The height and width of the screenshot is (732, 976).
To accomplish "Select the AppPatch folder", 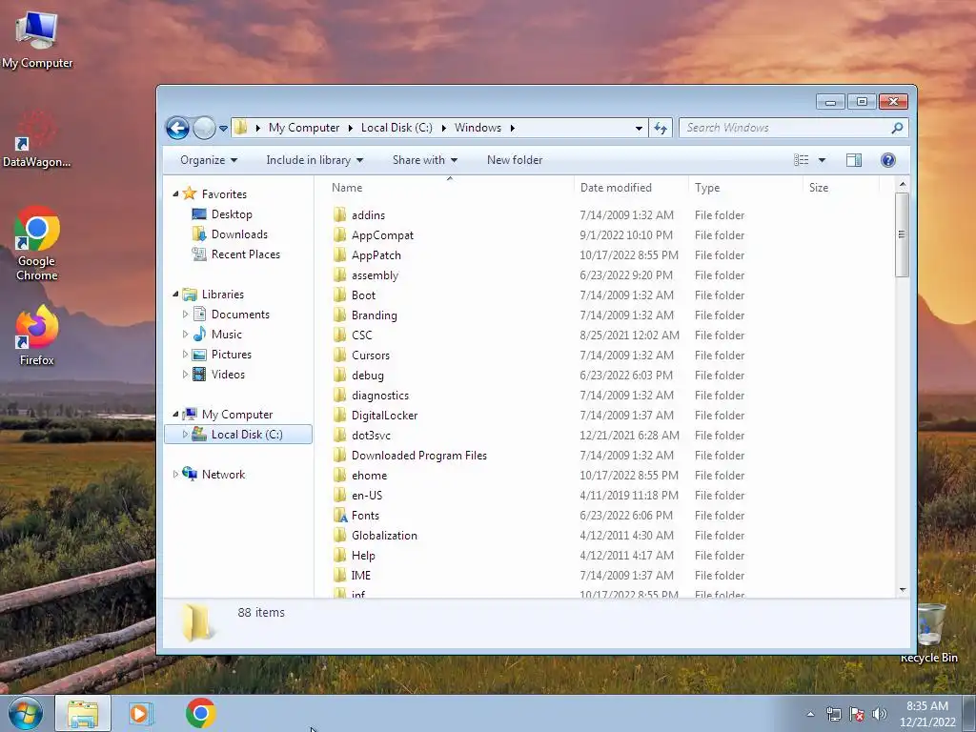I will tap(376, 255).
